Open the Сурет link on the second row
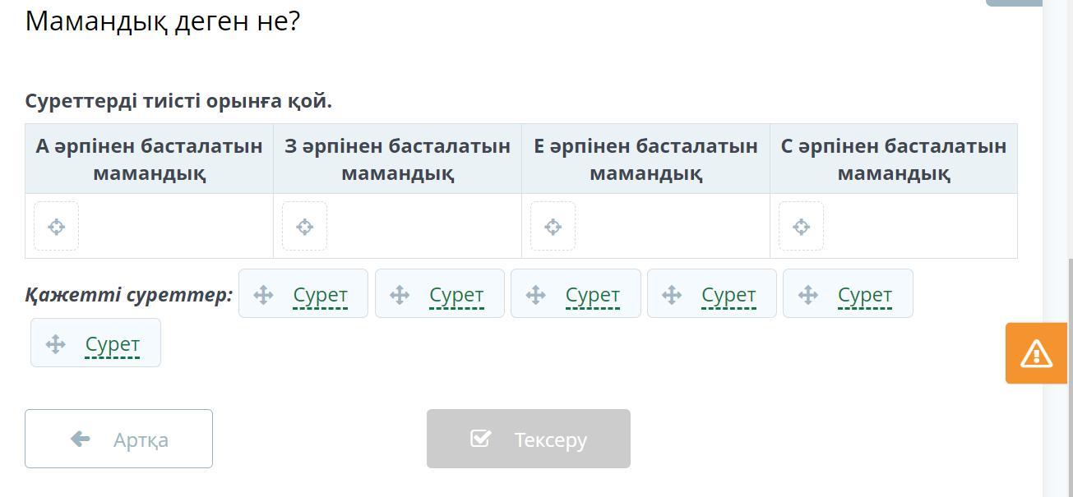 112,344
